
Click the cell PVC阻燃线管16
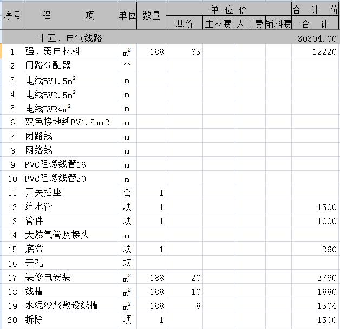70,164
